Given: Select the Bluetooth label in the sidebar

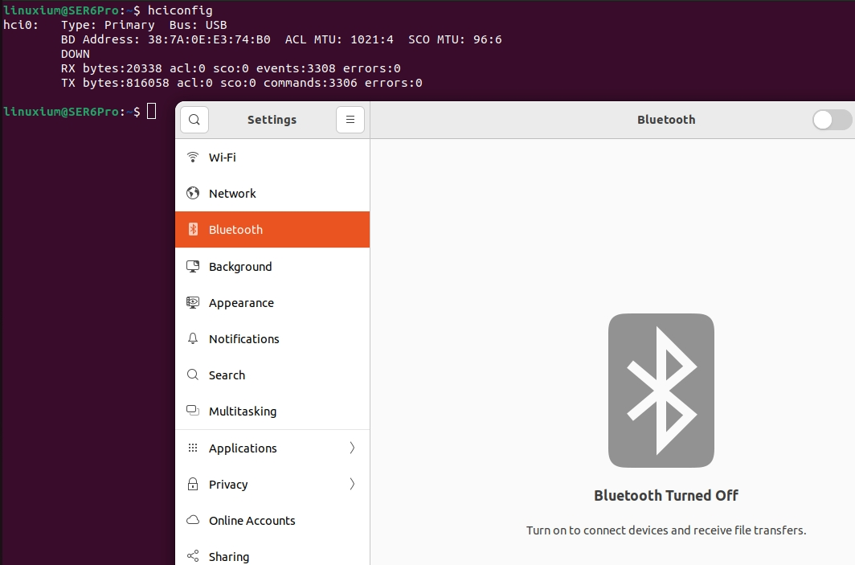Looking at the screenshot, I should [x=235, y=230].
